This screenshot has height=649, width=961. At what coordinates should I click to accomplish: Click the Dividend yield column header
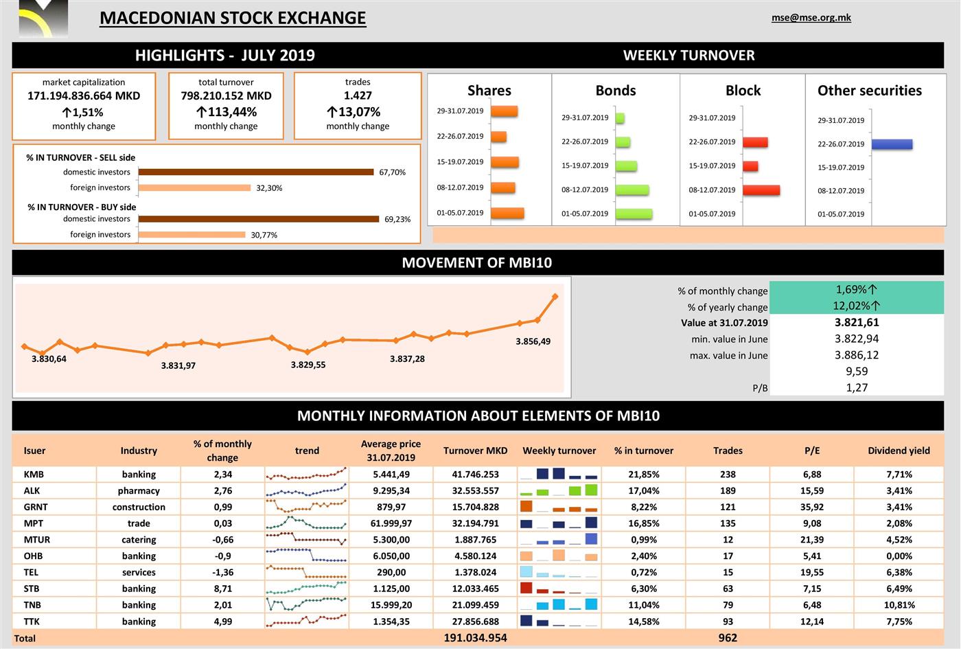(899, 451)
